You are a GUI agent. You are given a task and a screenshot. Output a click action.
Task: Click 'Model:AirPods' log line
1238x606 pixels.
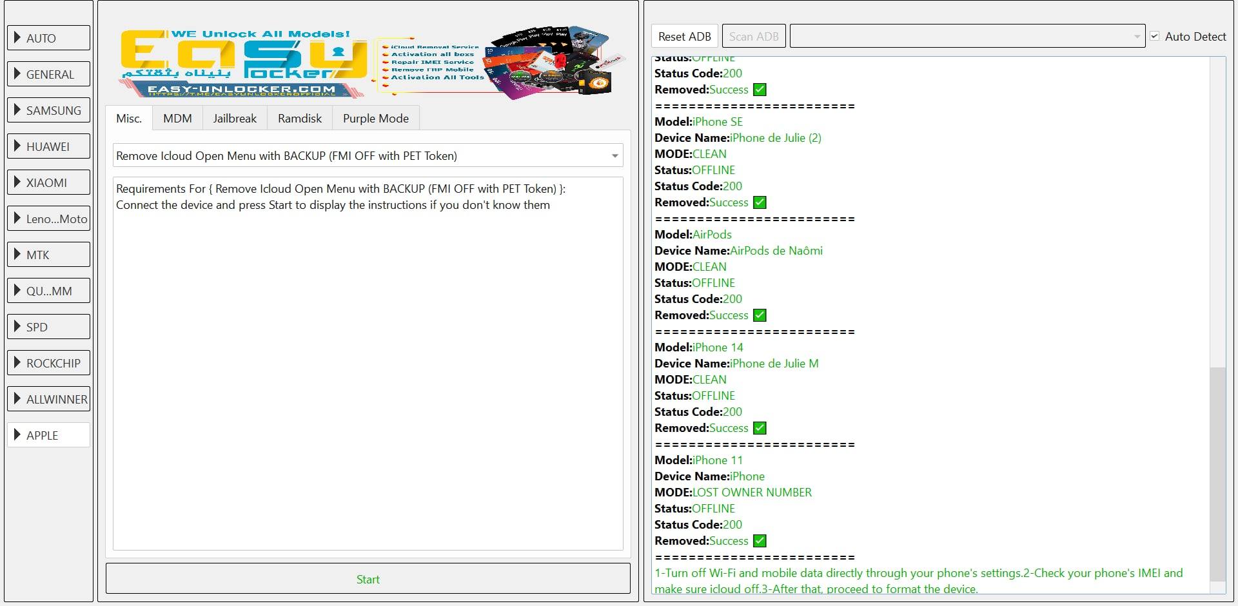click(693, 235)
